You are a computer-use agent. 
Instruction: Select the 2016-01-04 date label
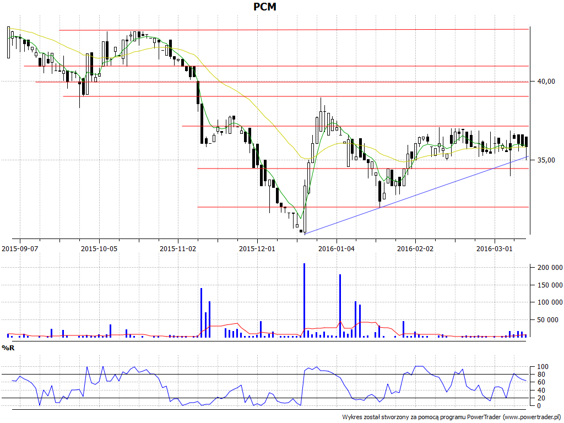[337, 248]
